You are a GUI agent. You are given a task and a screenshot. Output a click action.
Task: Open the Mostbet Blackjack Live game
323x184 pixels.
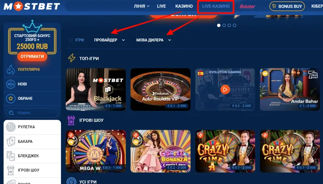point(96,89)
